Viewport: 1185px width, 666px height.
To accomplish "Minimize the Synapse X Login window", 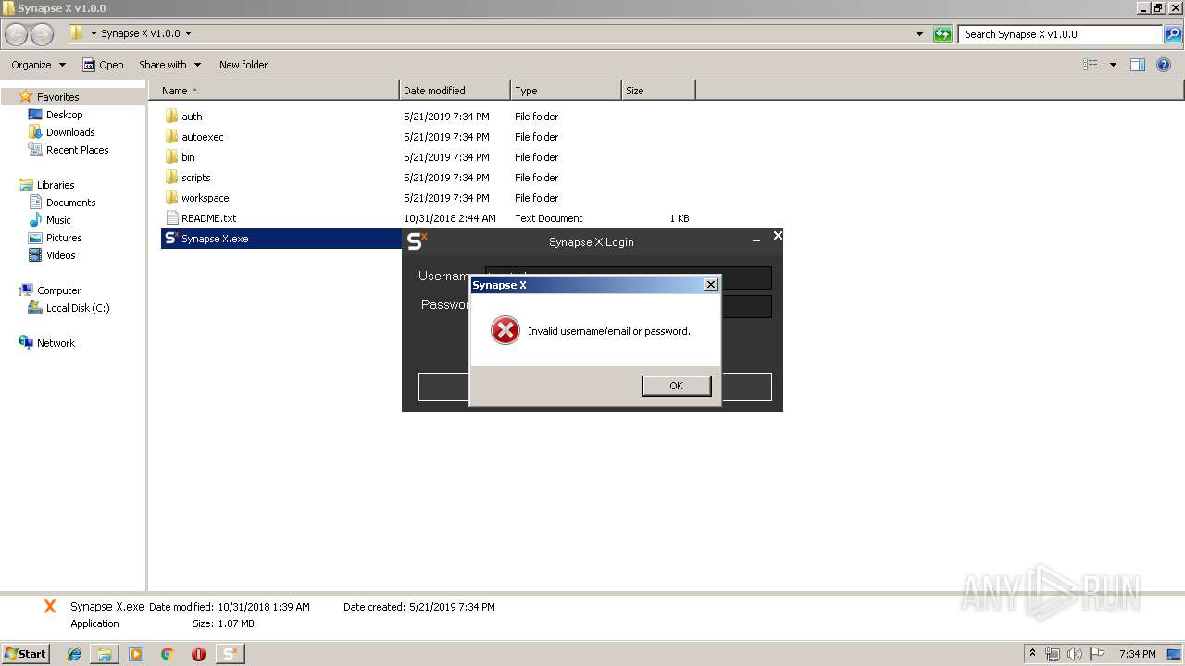I will [756, 239].
